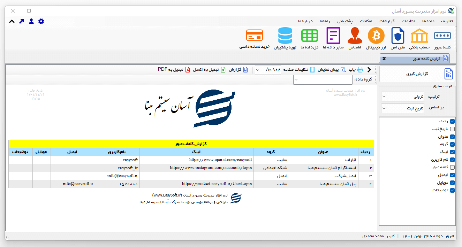462x247 pixels.
Task: Enable the تاریخ ثبت (Date) checkbox
Action: click(453, 129)
